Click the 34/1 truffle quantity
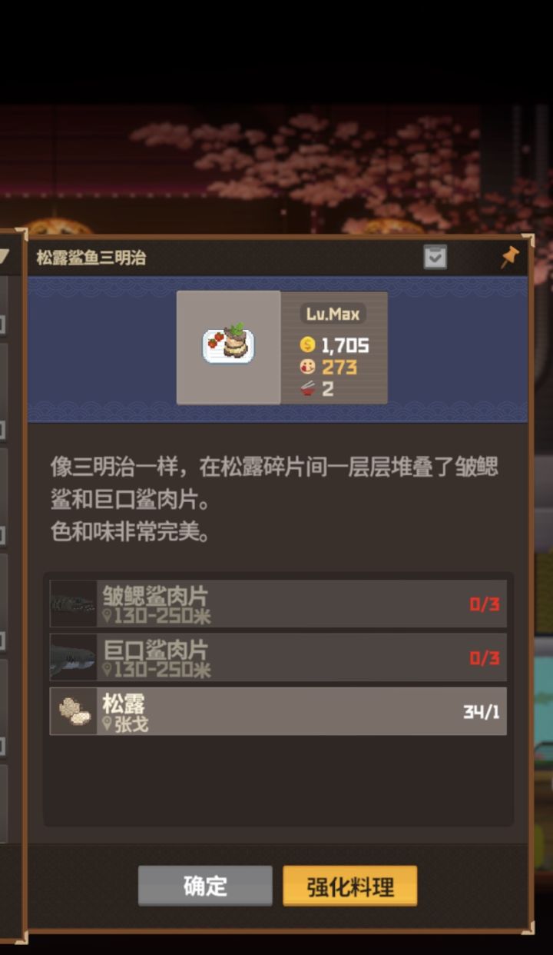Viewport: 553px width, 955px height. click(482, 712)
